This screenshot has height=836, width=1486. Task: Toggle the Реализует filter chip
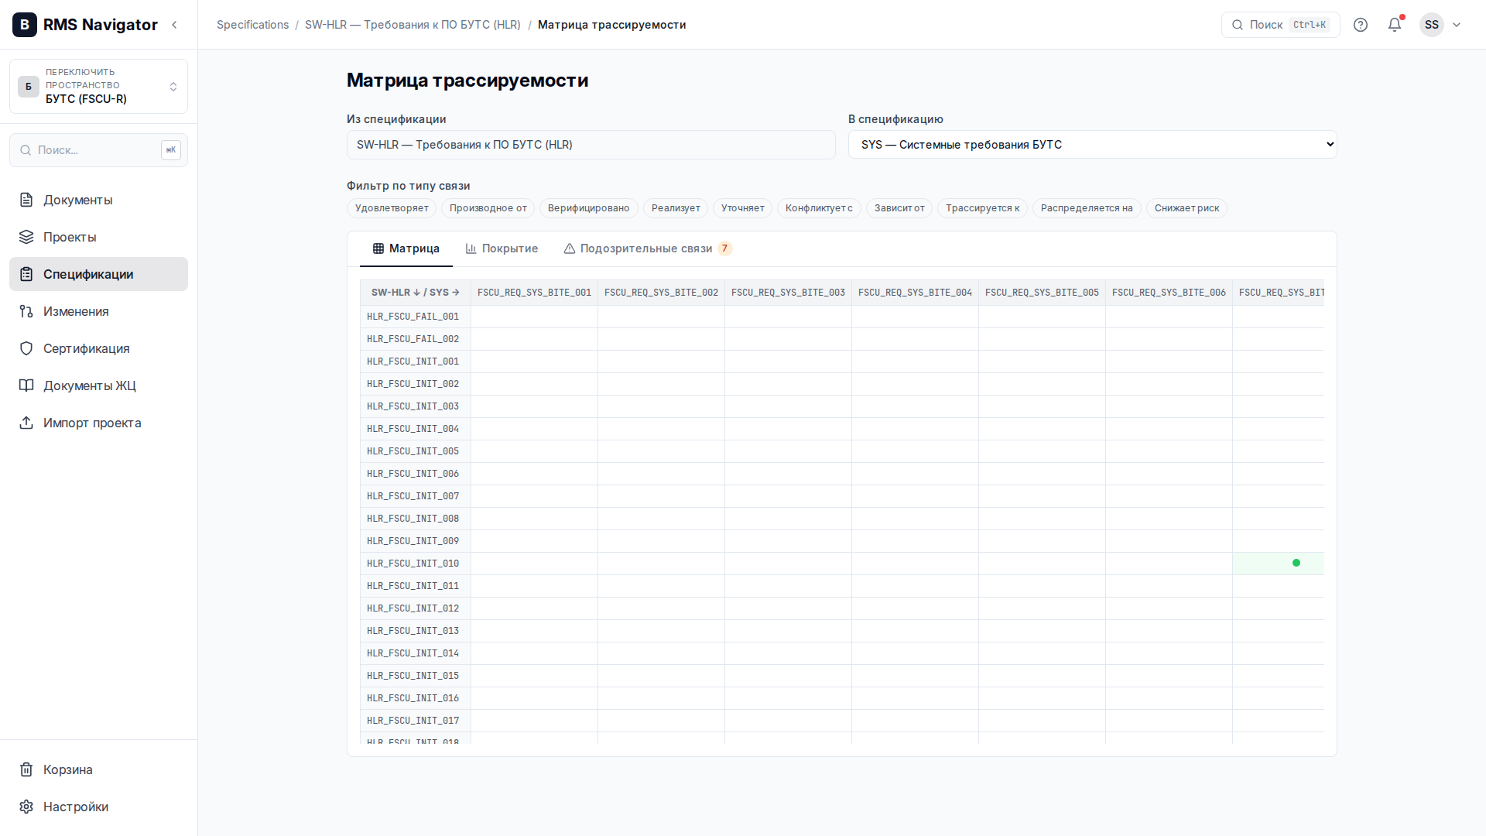[676, 208]
